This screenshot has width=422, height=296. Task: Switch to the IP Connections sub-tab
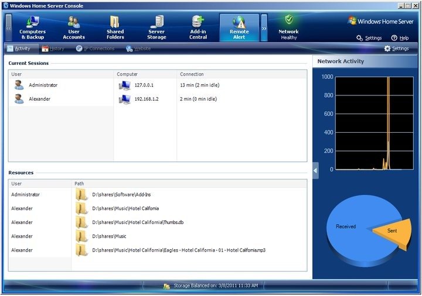[96, 49]
